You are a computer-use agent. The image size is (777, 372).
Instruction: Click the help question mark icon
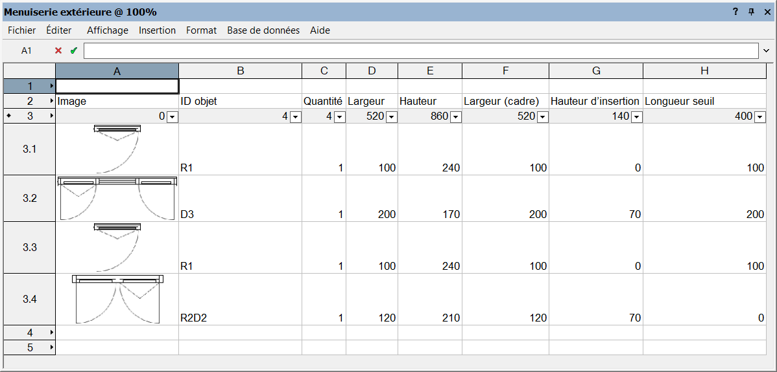pos(735,12)
